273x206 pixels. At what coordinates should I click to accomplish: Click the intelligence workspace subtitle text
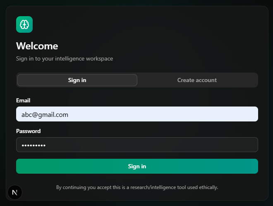click(65, 58)
